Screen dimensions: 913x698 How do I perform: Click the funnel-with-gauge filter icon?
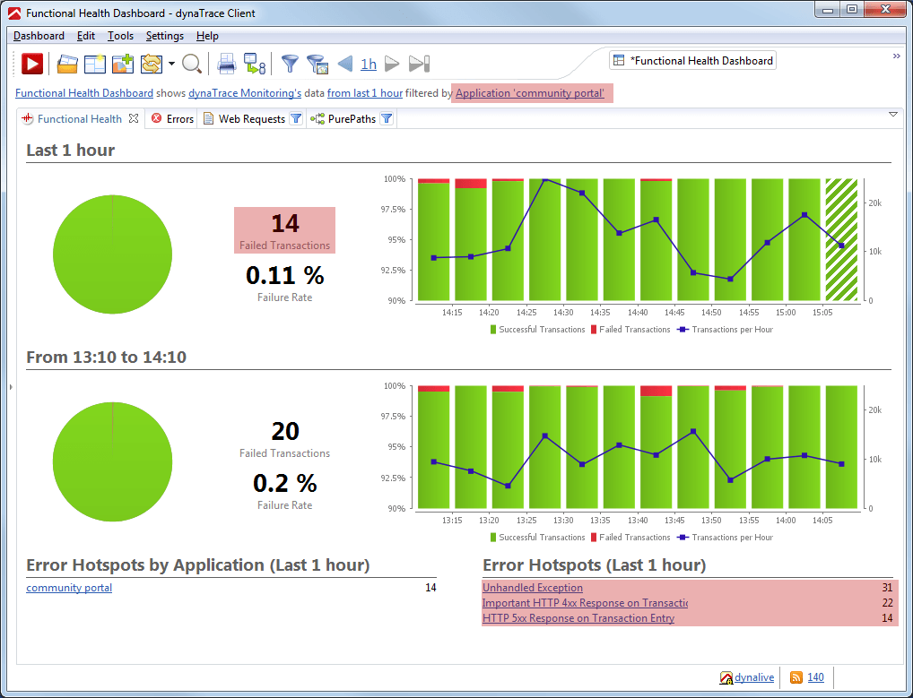click(317, 64)
